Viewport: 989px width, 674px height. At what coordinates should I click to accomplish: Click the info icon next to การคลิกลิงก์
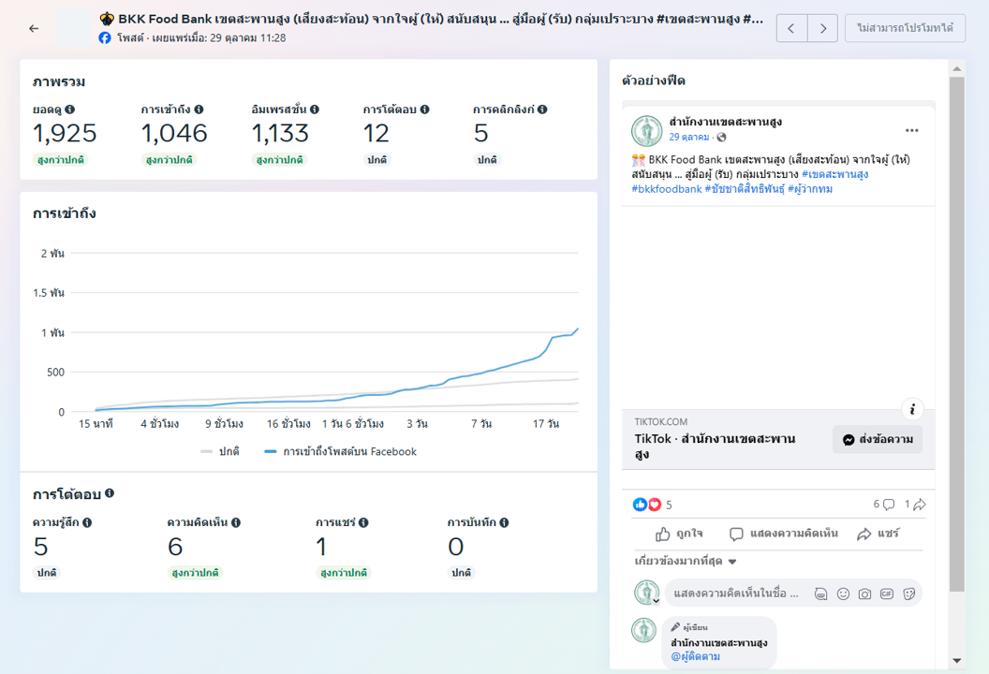(x=542, y=110)
